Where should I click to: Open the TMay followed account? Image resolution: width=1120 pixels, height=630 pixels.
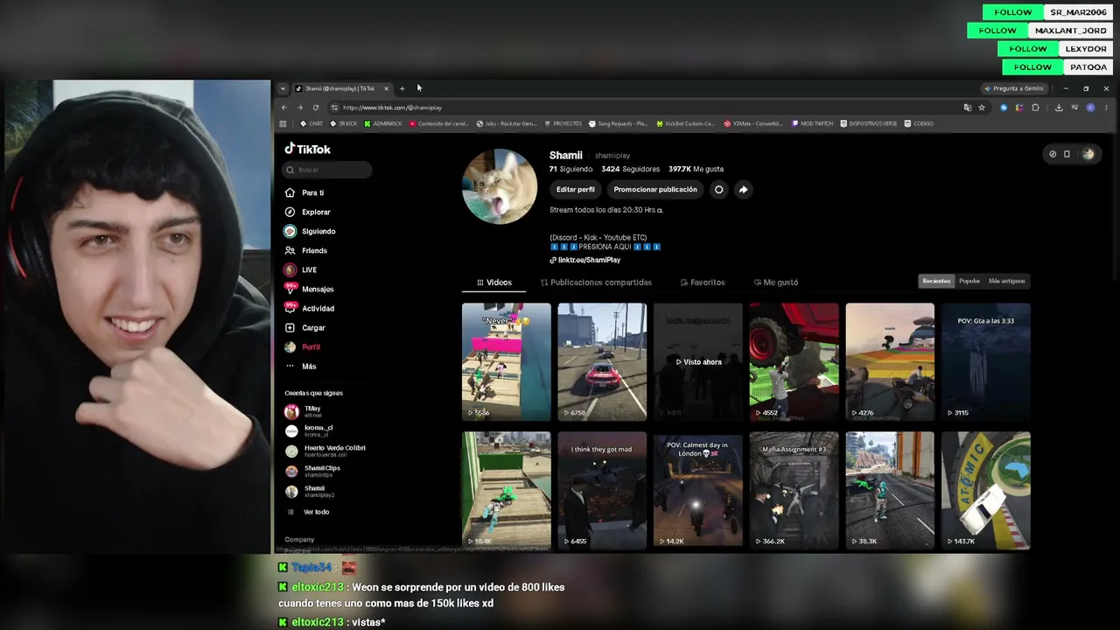pyautogui.click(x=304, y=411)
